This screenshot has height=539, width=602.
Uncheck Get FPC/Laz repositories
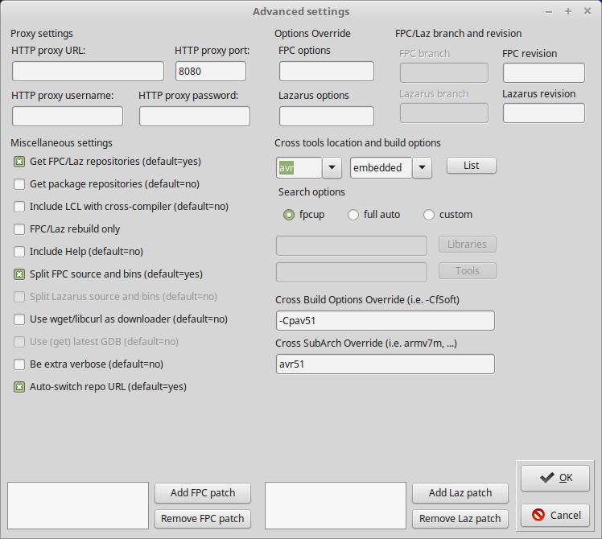[x=19, y=161]
